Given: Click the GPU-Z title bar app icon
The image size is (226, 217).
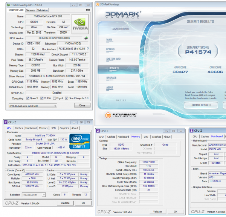Looking at the screenshot, I should [x=9, y=5].
